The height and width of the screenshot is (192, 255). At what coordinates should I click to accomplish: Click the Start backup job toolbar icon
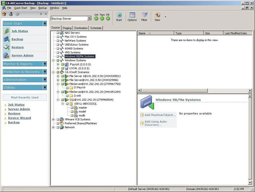[119, 15]
